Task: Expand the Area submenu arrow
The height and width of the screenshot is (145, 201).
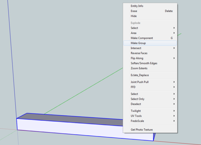Action: (x=174, y=33)
